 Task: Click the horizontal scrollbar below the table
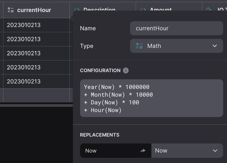tap(36, 105)
